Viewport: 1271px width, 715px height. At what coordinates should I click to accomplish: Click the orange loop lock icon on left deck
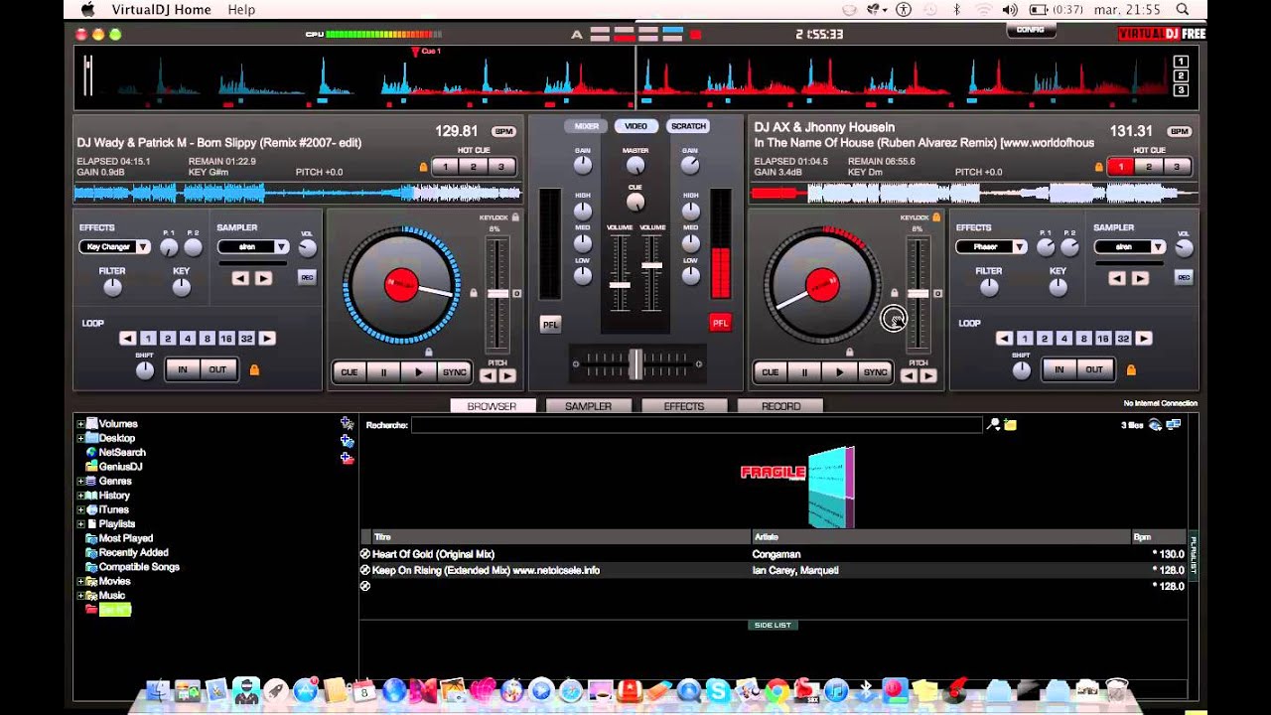tap(254, 369)
